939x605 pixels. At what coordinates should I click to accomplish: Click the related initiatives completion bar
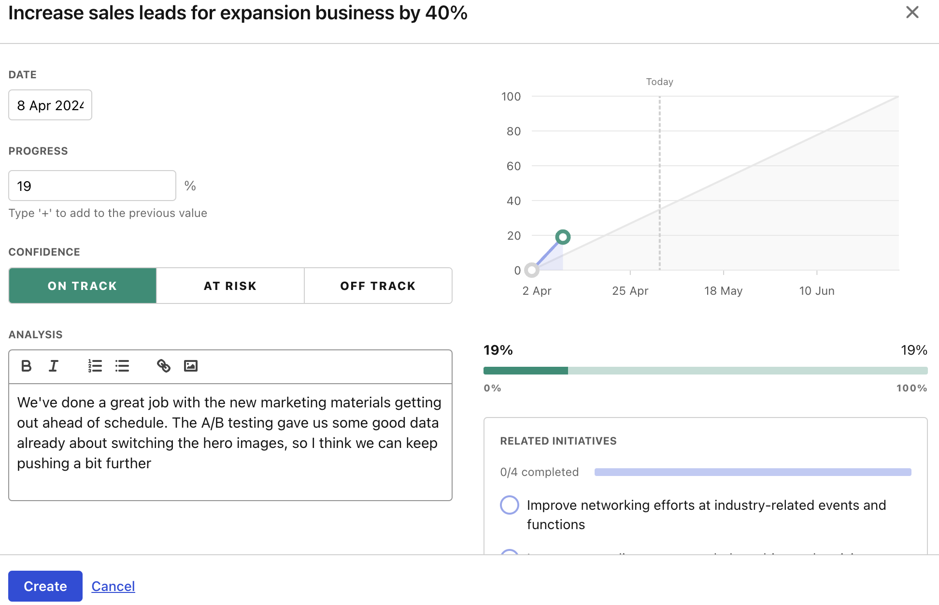click(x=753, y=472)
